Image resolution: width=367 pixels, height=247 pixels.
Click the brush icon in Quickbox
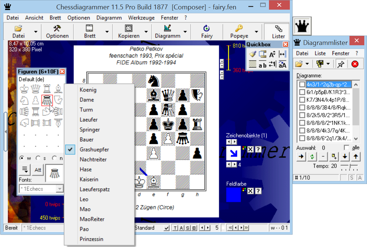point(252,54)
